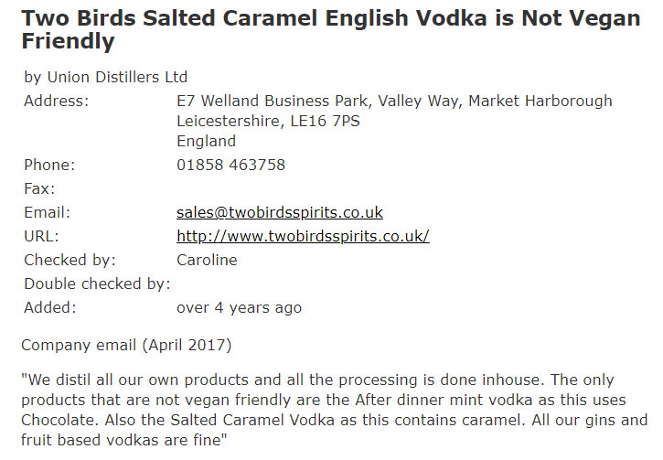Click the 'England' country text
The height and width of the screenshot is (460, 663).
coord(206,142)
